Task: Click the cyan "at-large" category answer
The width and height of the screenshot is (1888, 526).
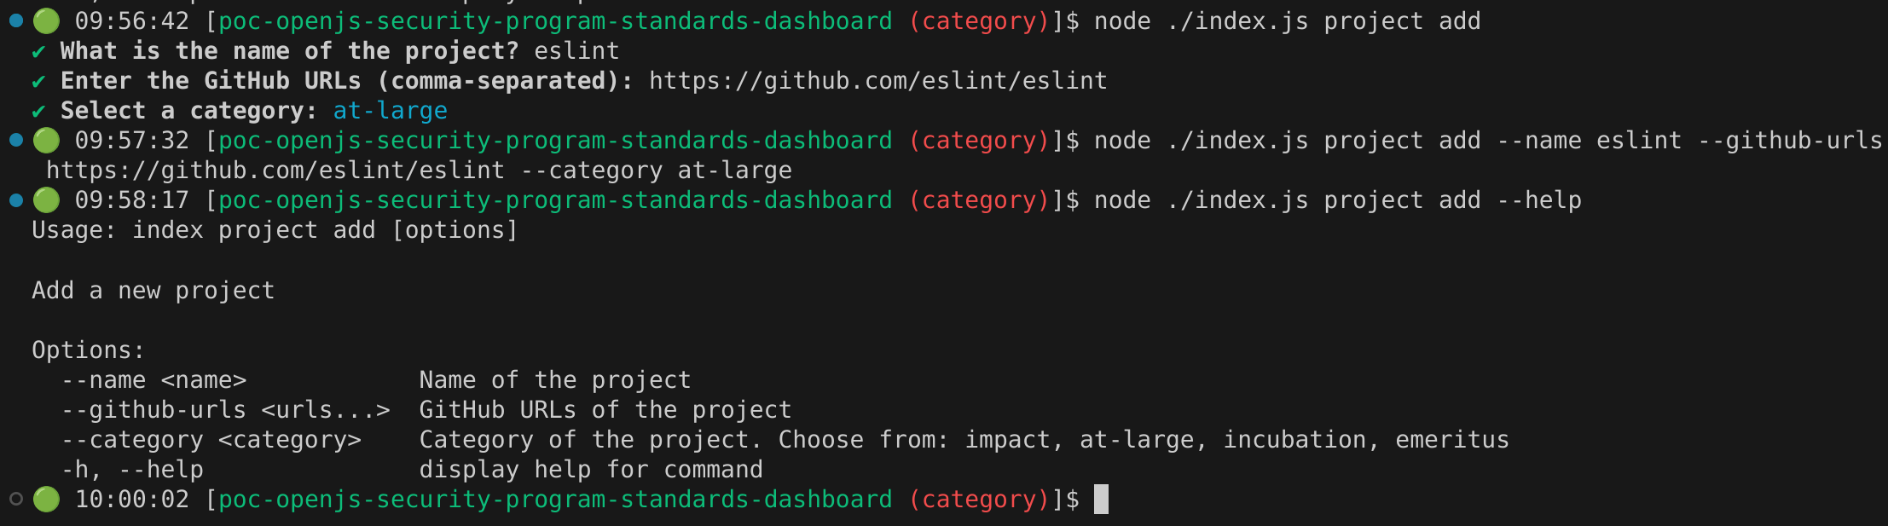Action: [390, 111]
